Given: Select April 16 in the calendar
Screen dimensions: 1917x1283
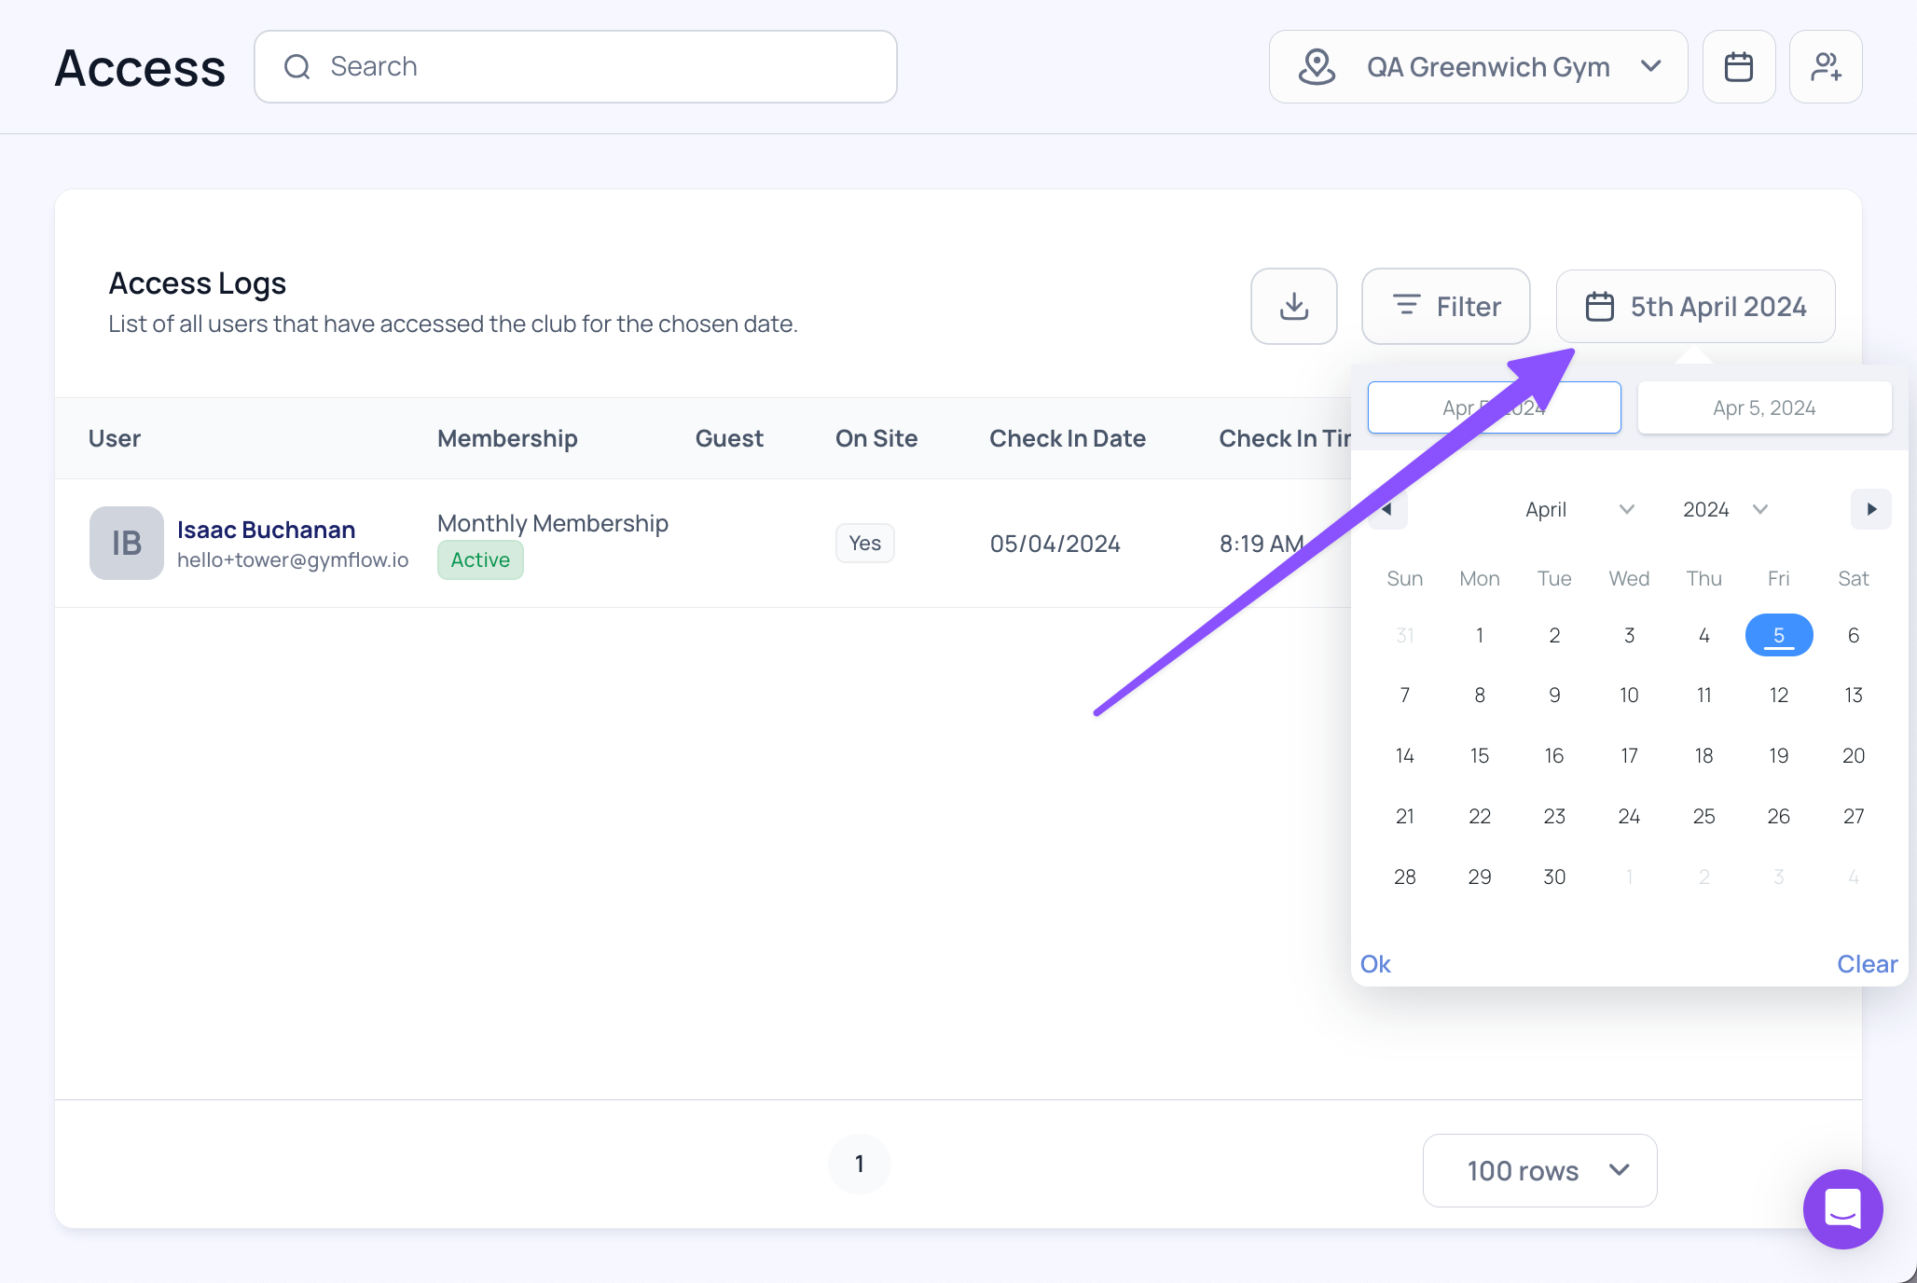Looking at the screenshot, I should click(1554, 755).
